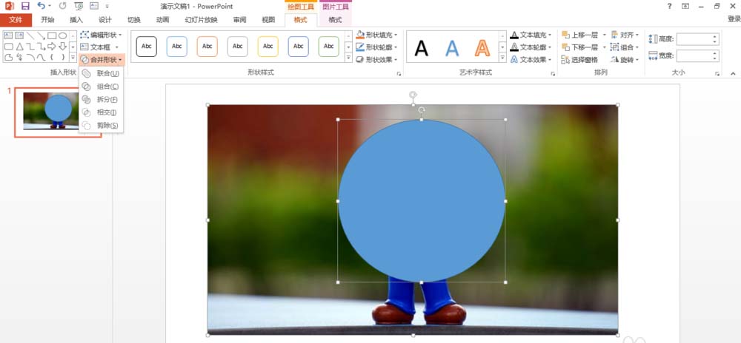741x343 pixels.
Task: Switch to the 插入 Insert tab
Action: 76,20
